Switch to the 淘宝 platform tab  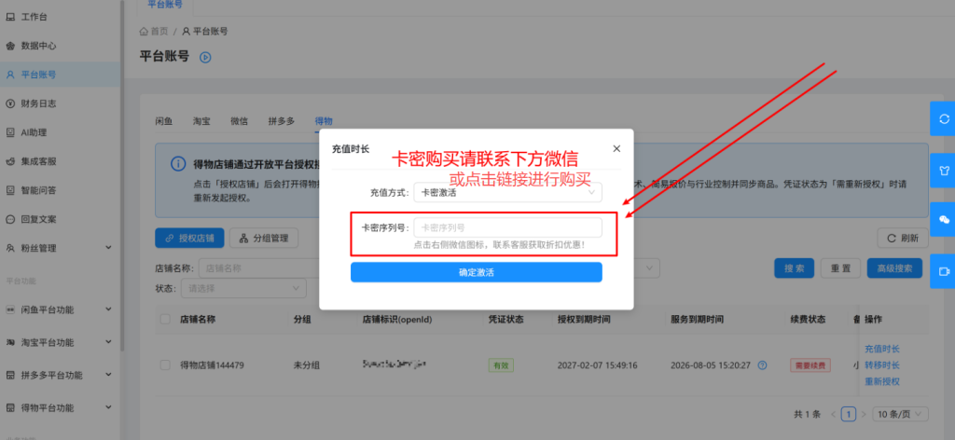pos(201,121)
